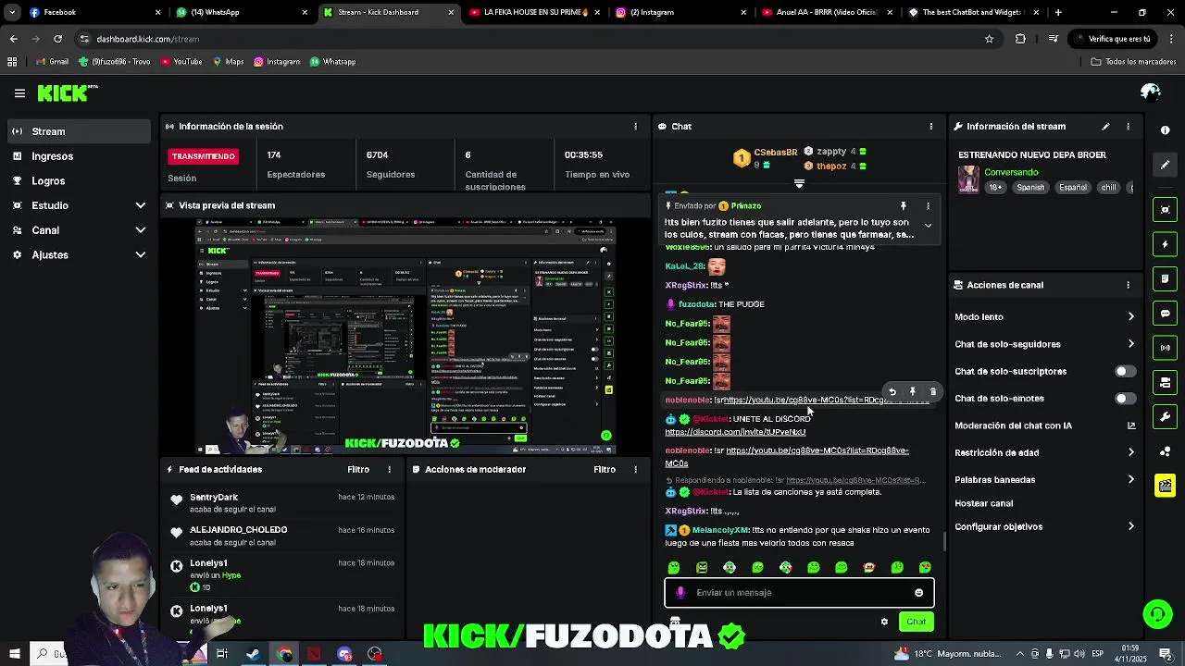Open Filtro in Feed de actividades
This screenshot has width=1185, height=666.
coord(358,469)
